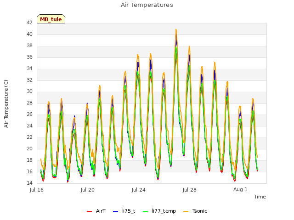Click the Jul 16 x-axis tick label
The width and height of the screenshot is (294, 220).
click(x=37, y=190)
